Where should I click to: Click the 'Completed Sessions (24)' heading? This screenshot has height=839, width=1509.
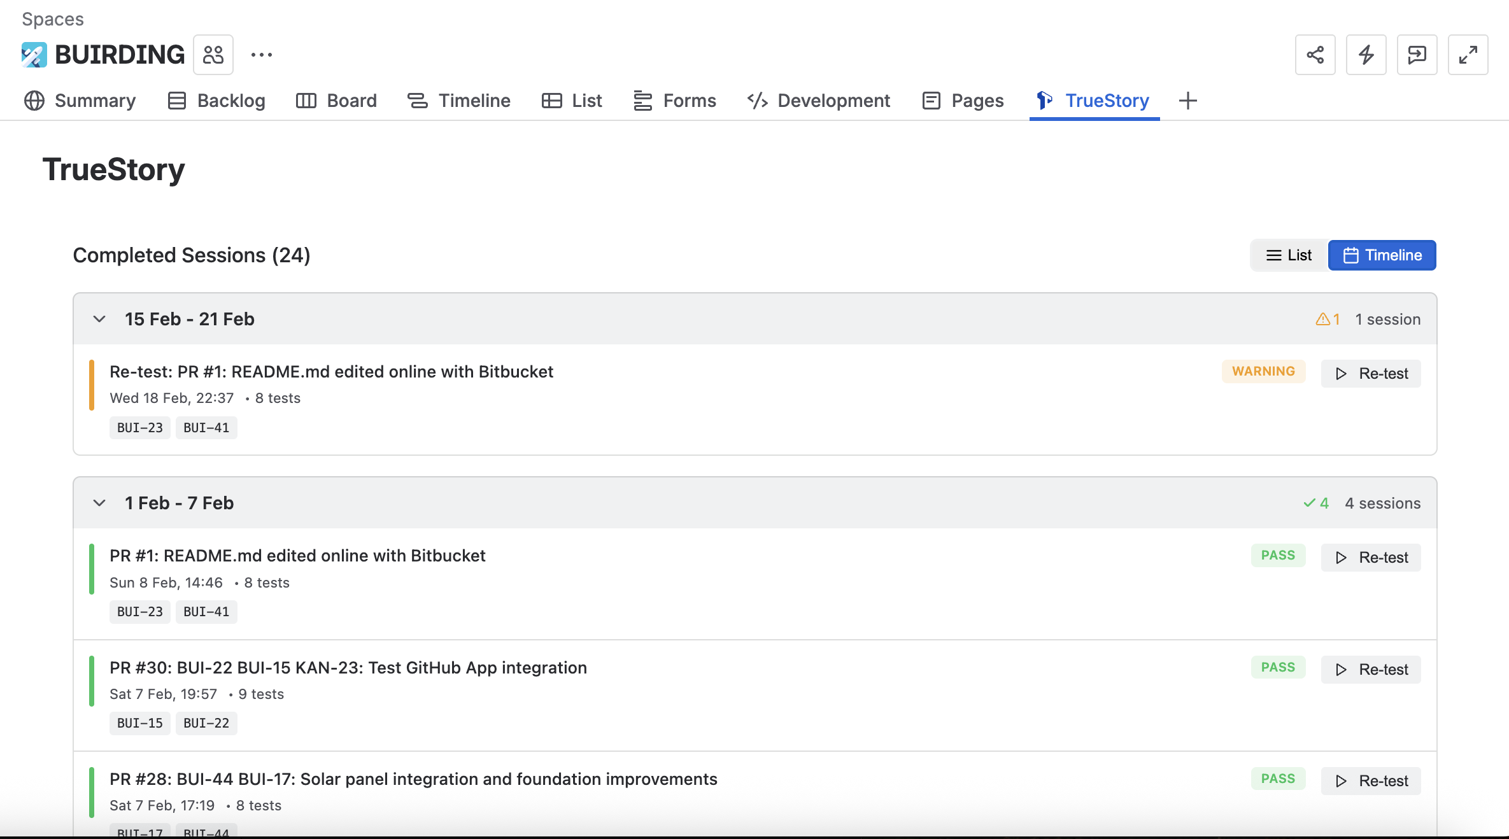192,255
